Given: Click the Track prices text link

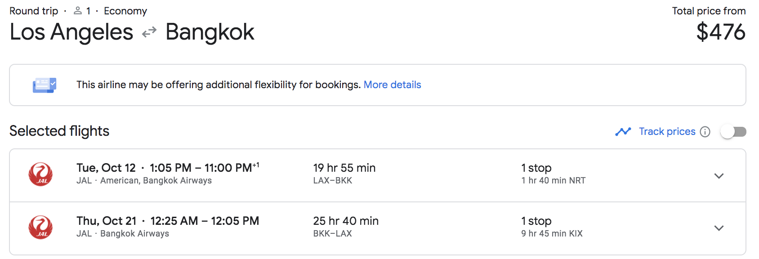Looking at the screenshot, I should 667,131.
